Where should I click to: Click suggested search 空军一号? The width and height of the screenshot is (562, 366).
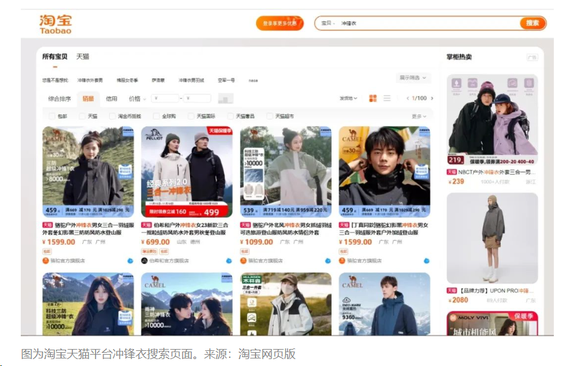[x=226, y=80]
